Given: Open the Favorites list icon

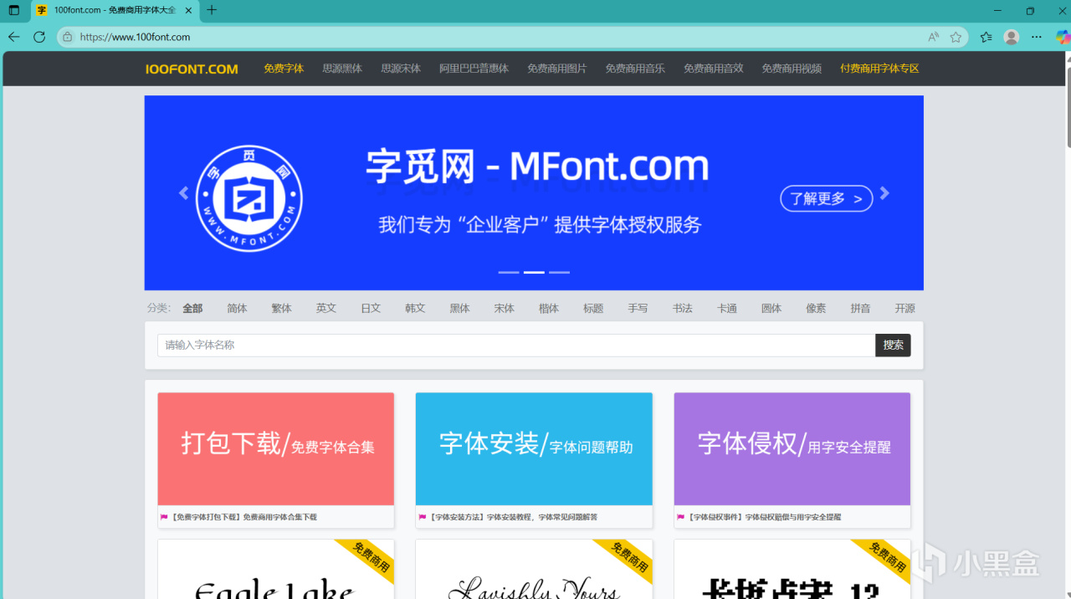Looking at the screenshot, I should (986, 37).
